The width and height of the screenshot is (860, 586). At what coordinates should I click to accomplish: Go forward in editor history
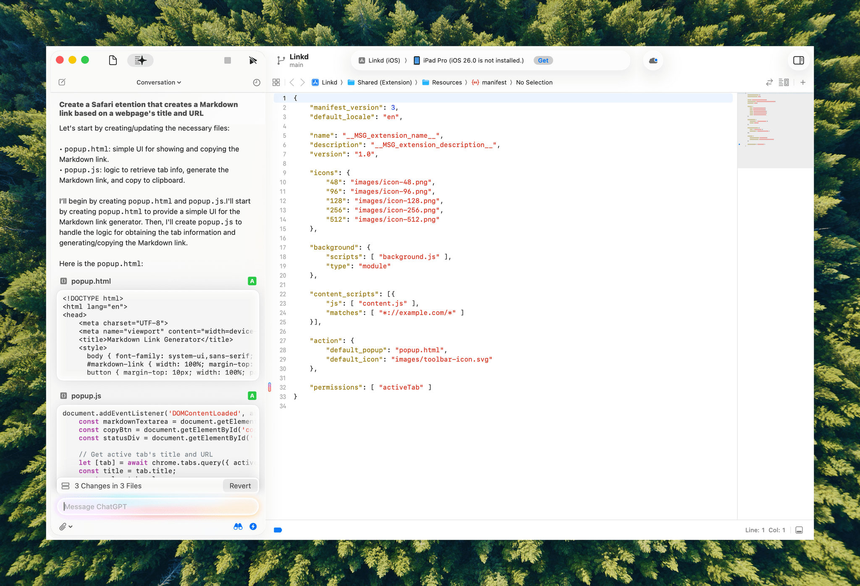[302, 82]
